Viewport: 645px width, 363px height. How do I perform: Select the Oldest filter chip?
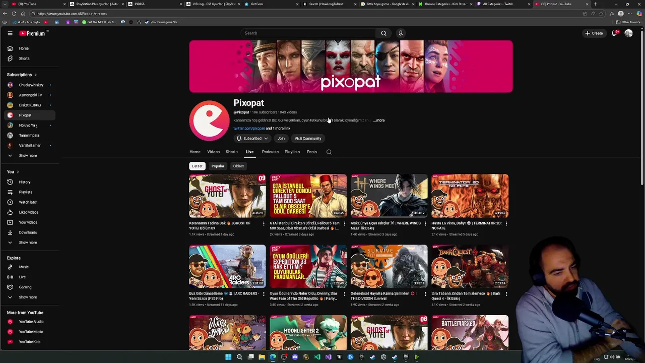[x=238, y=166]
